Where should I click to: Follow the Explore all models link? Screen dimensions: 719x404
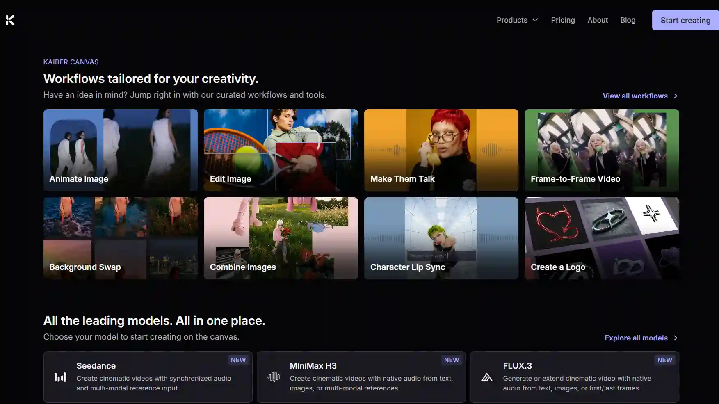point(636,338)
